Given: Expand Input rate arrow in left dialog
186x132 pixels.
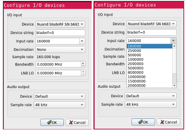Looking at the screenshot, I should [x=82, y=41].
